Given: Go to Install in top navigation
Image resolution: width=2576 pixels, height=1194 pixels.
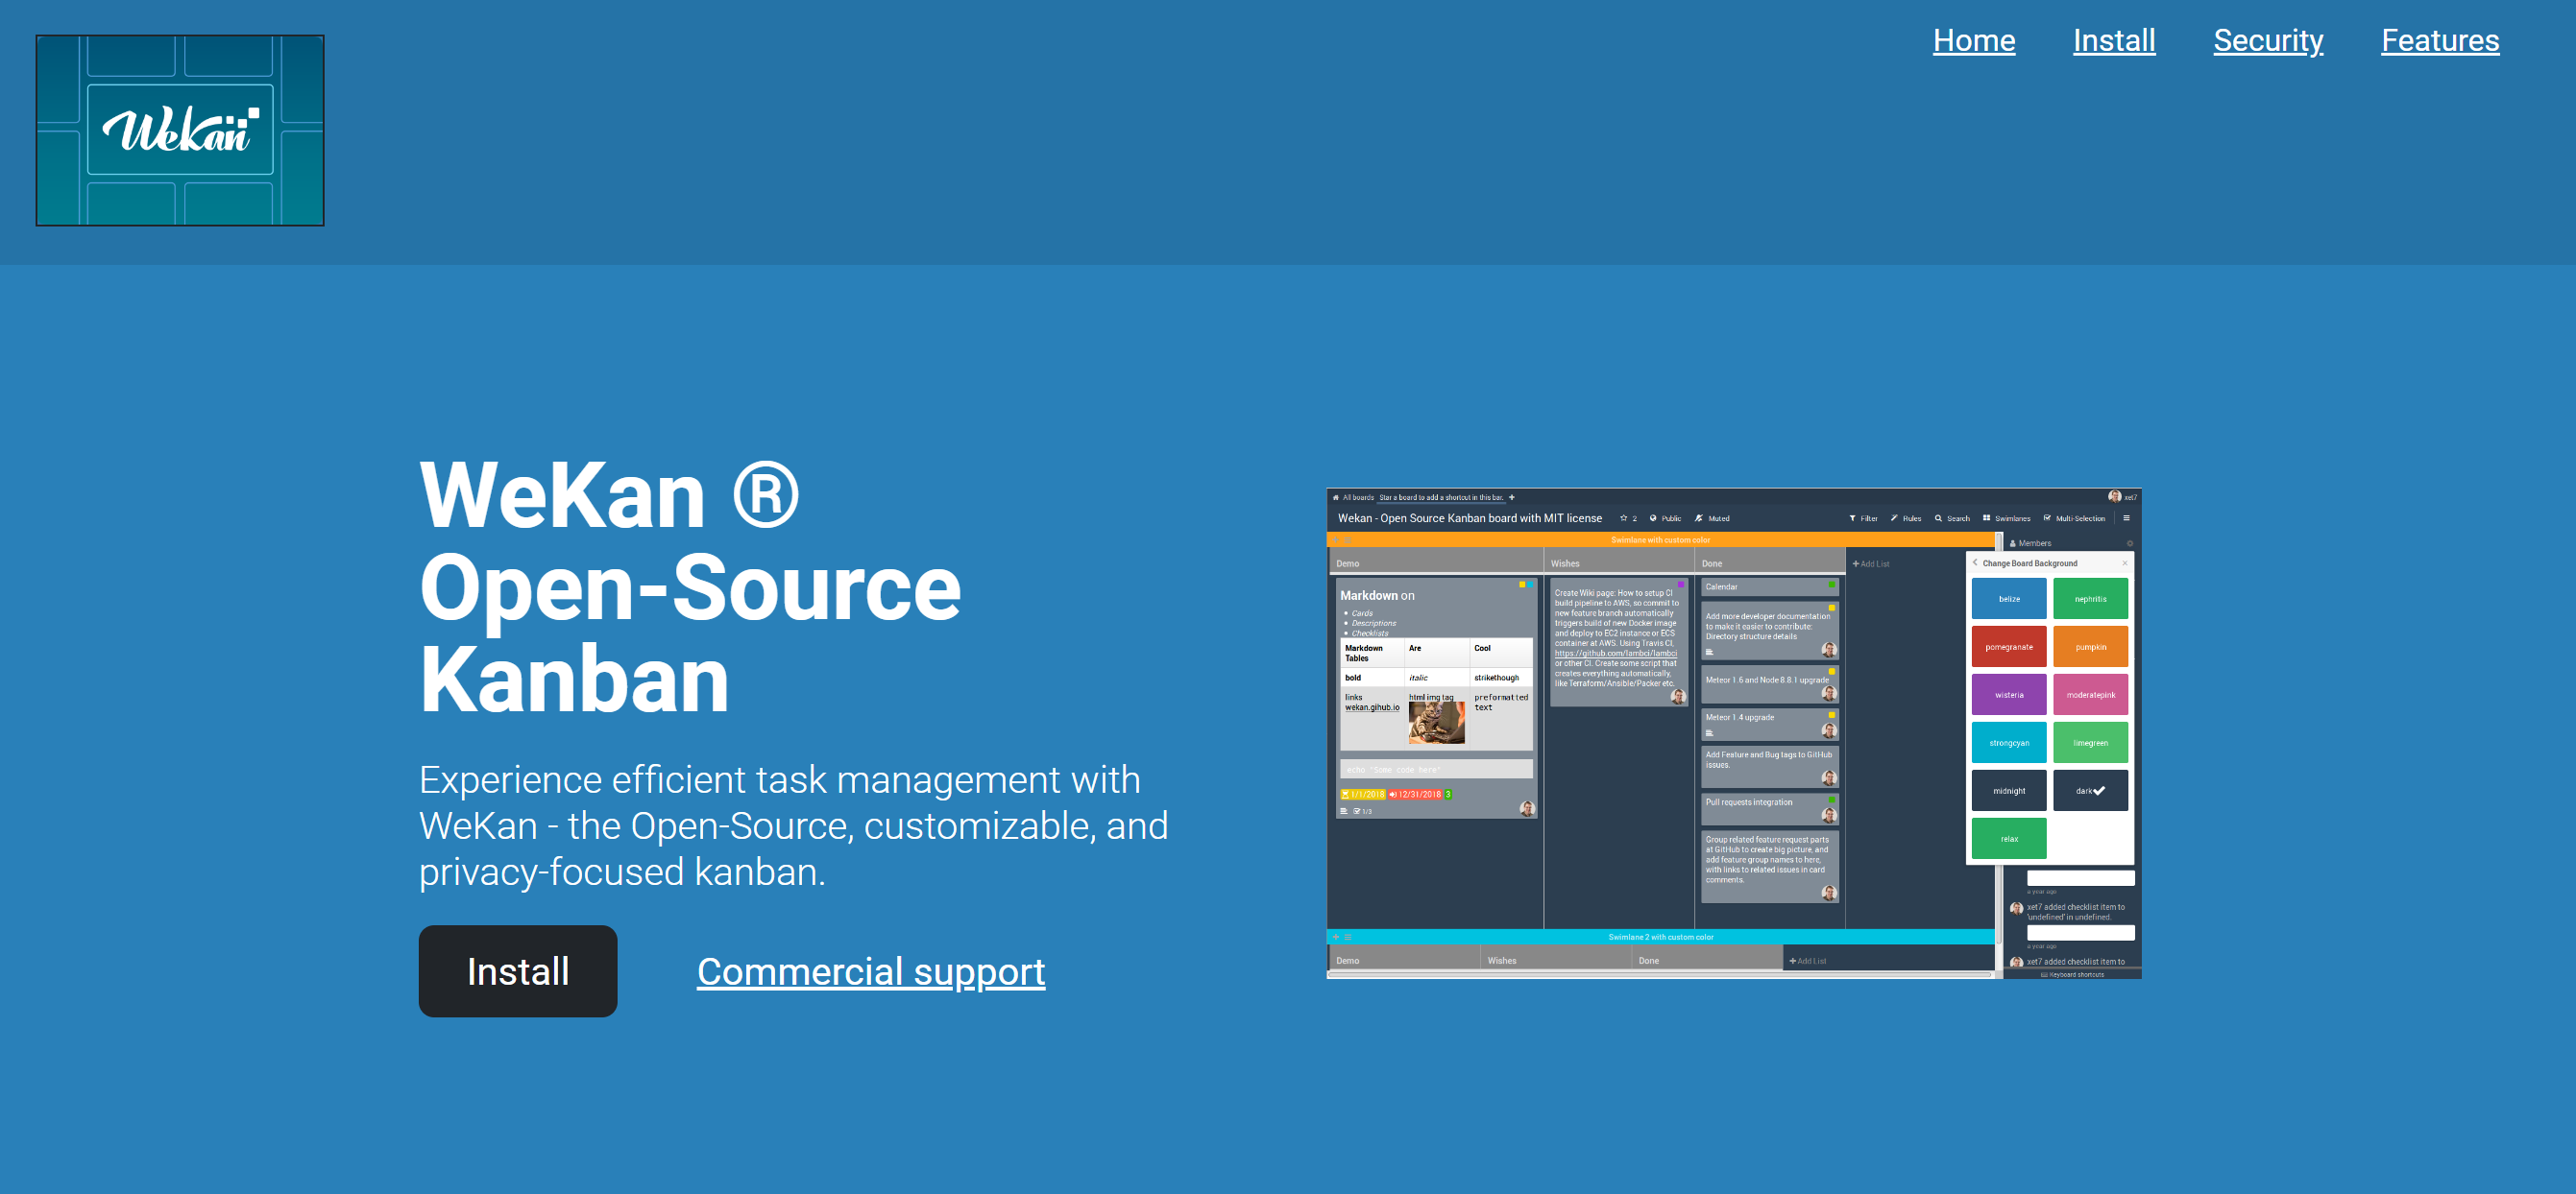Looking at the screenshot, I should [2114, 40].
